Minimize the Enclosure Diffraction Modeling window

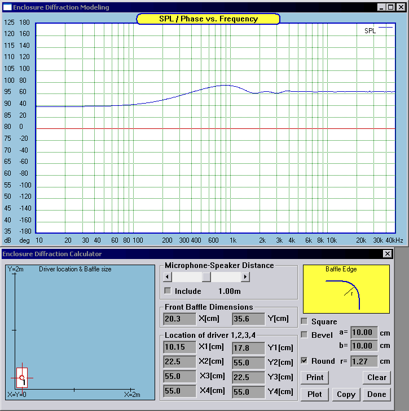[382, 7]
